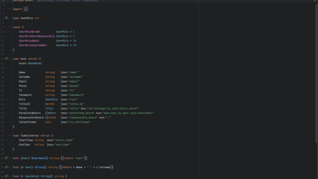
Task: Click the gutter icon beside func (r UserRole) String
Action: (6, 176)
